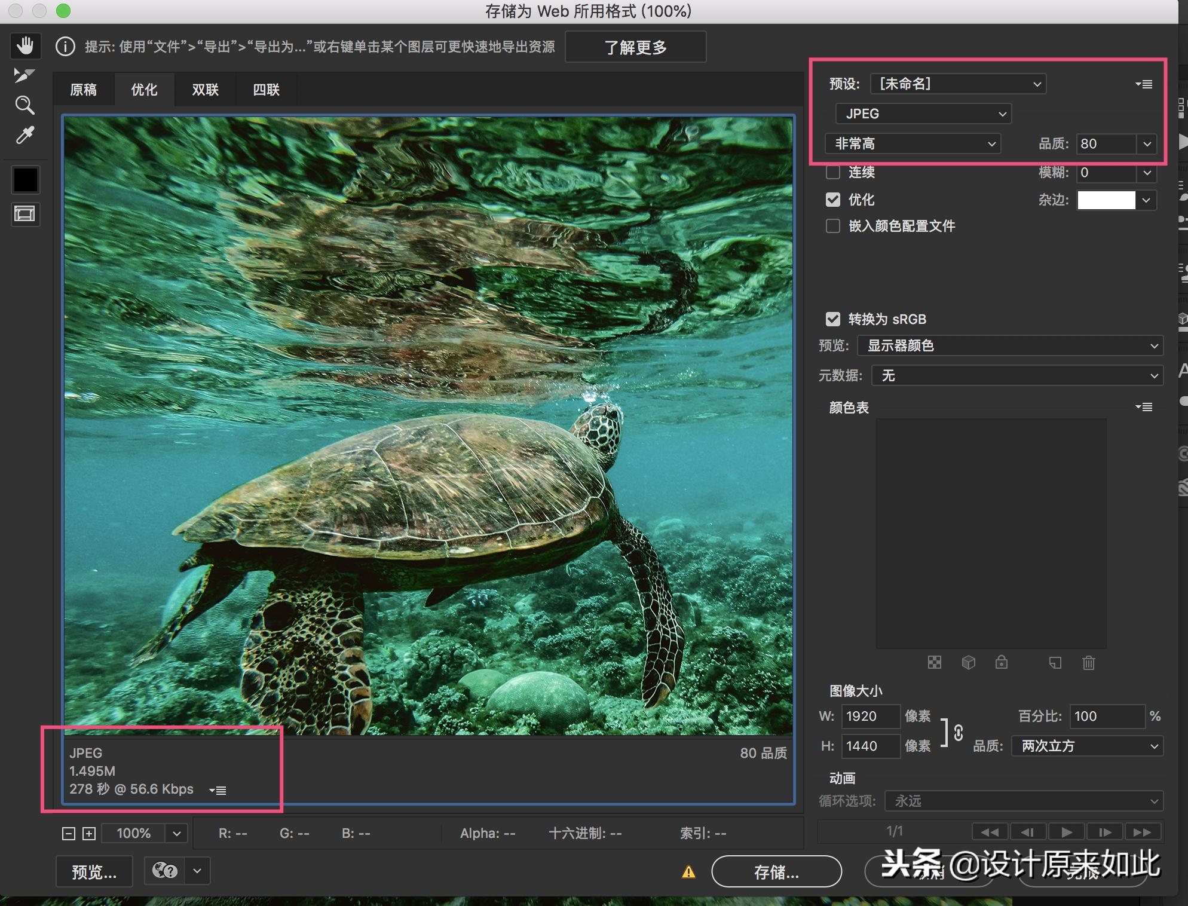Click the delete color trash icon

pyautogui.click(x=1088, y=663)
